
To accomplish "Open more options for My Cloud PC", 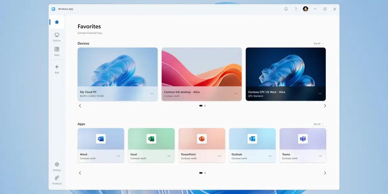I will tap(152, 94).
